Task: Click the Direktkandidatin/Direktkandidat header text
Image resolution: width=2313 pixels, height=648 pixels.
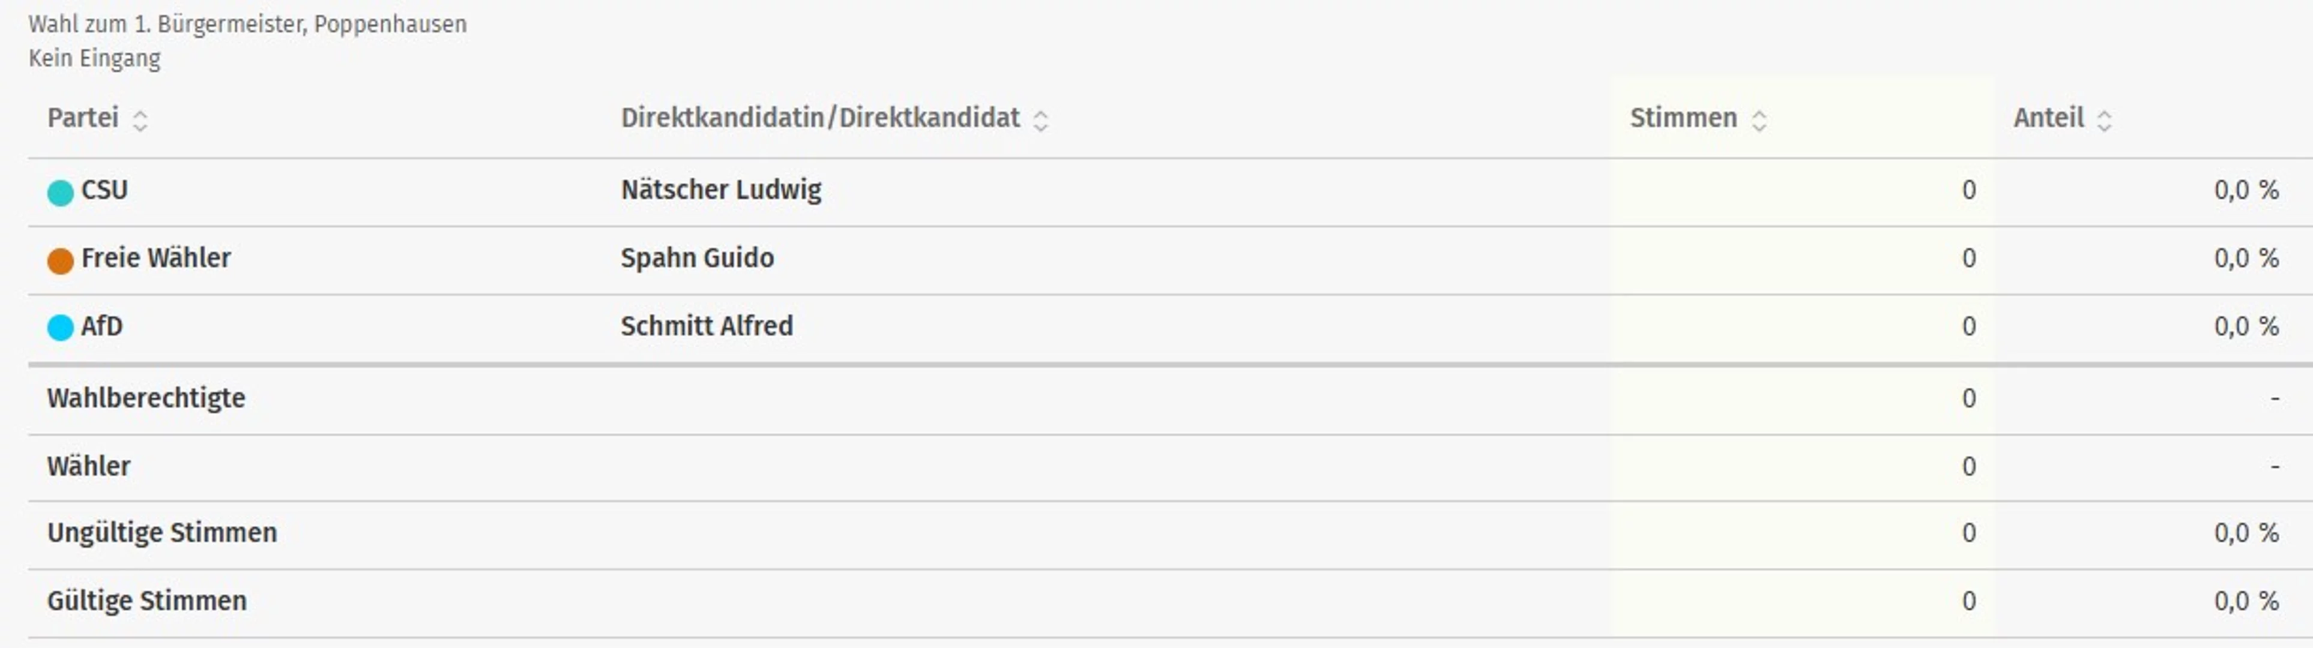Action: coord(820,118)
